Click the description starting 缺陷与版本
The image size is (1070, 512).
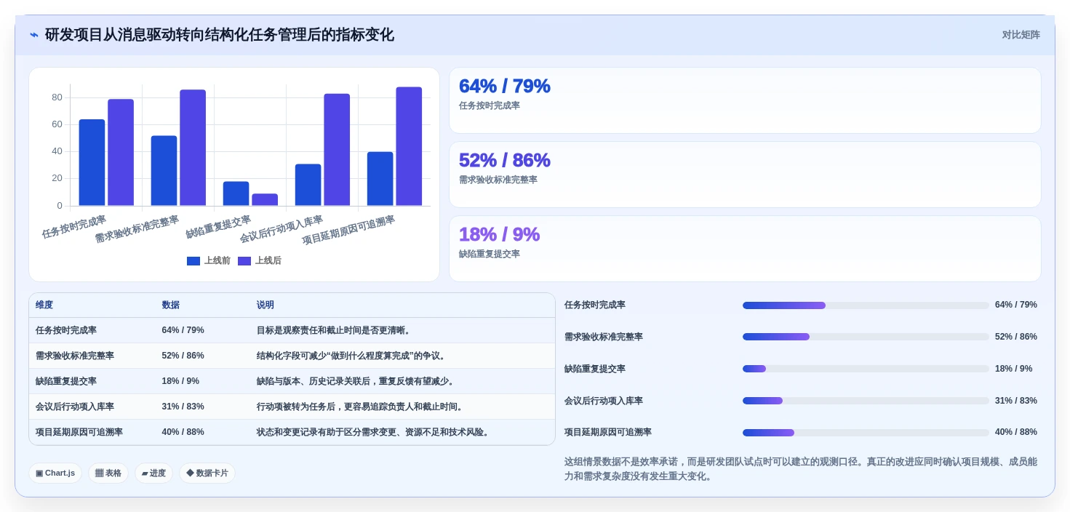click(357, 381)
